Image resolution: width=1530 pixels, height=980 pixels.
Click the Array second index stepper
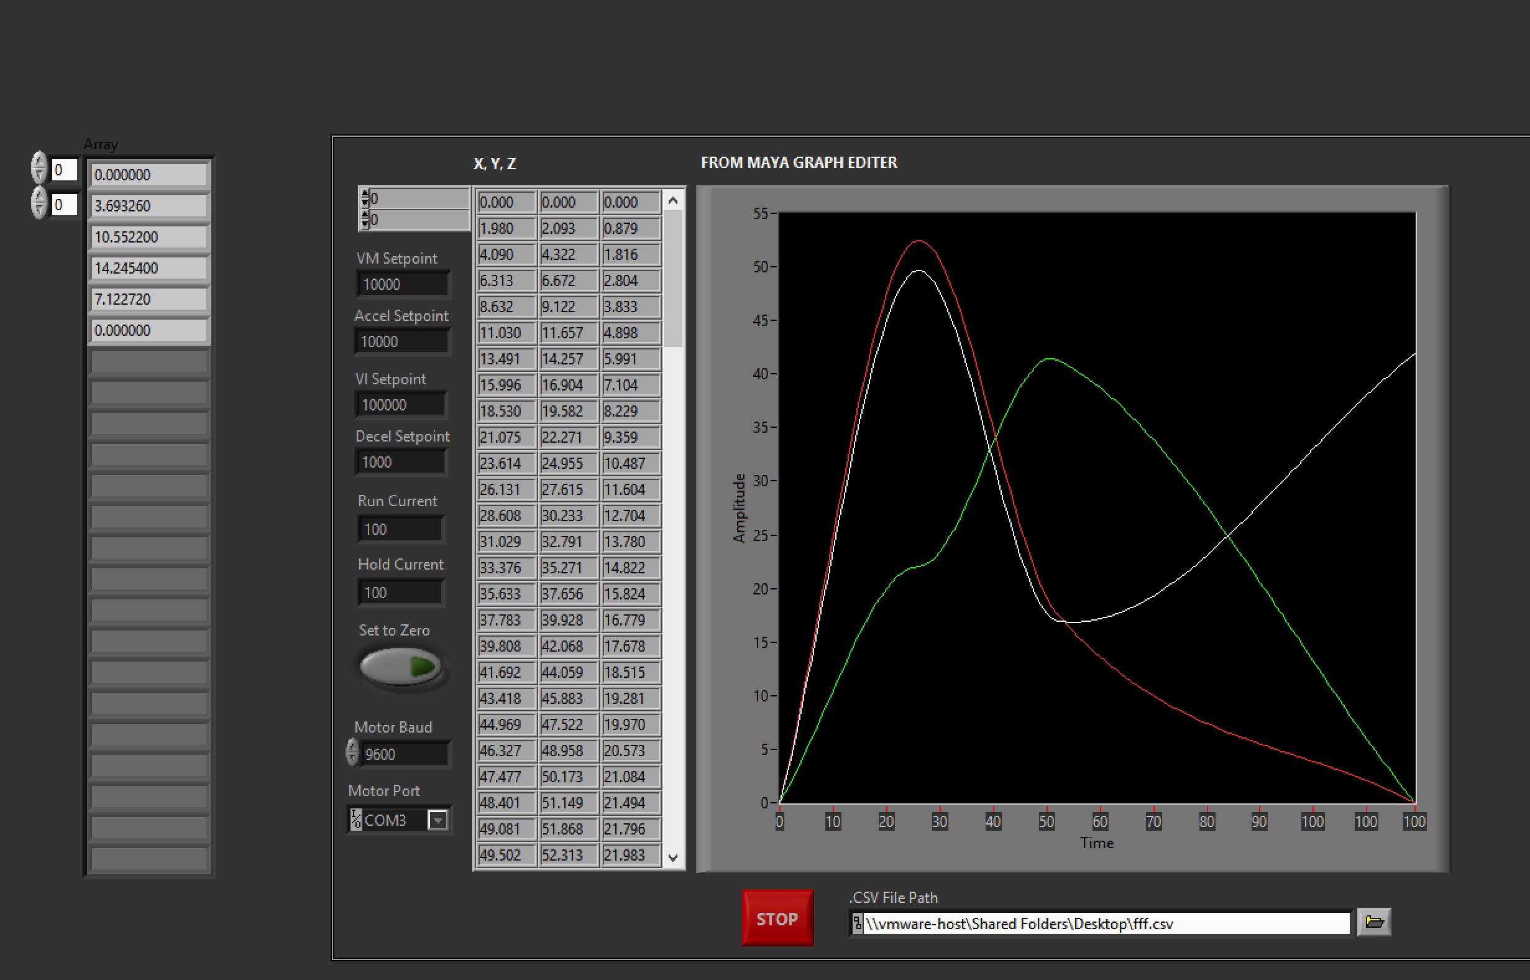[39, 203]
